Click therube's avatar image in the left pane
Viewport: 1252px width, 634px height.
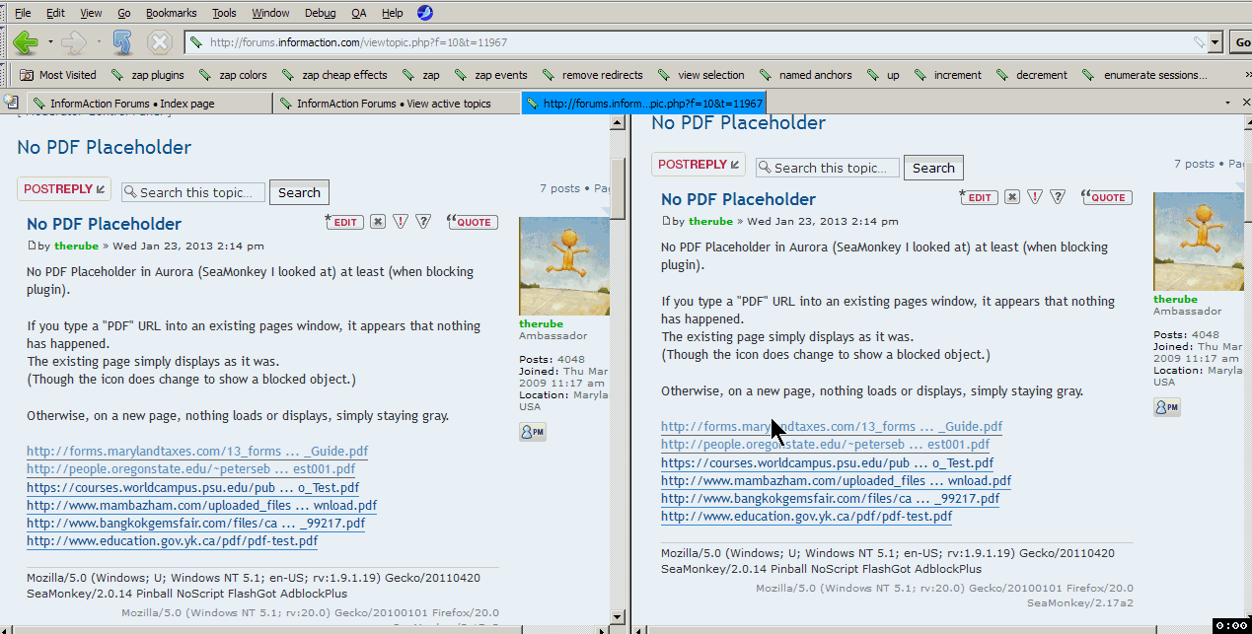pos(564,266)
